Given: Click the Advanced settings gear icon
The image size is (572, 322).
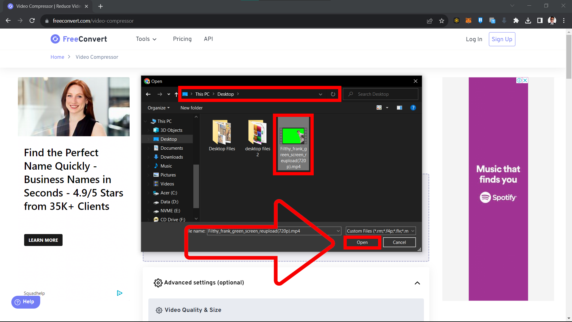Looking at the screenshot, I should (158, 283).
